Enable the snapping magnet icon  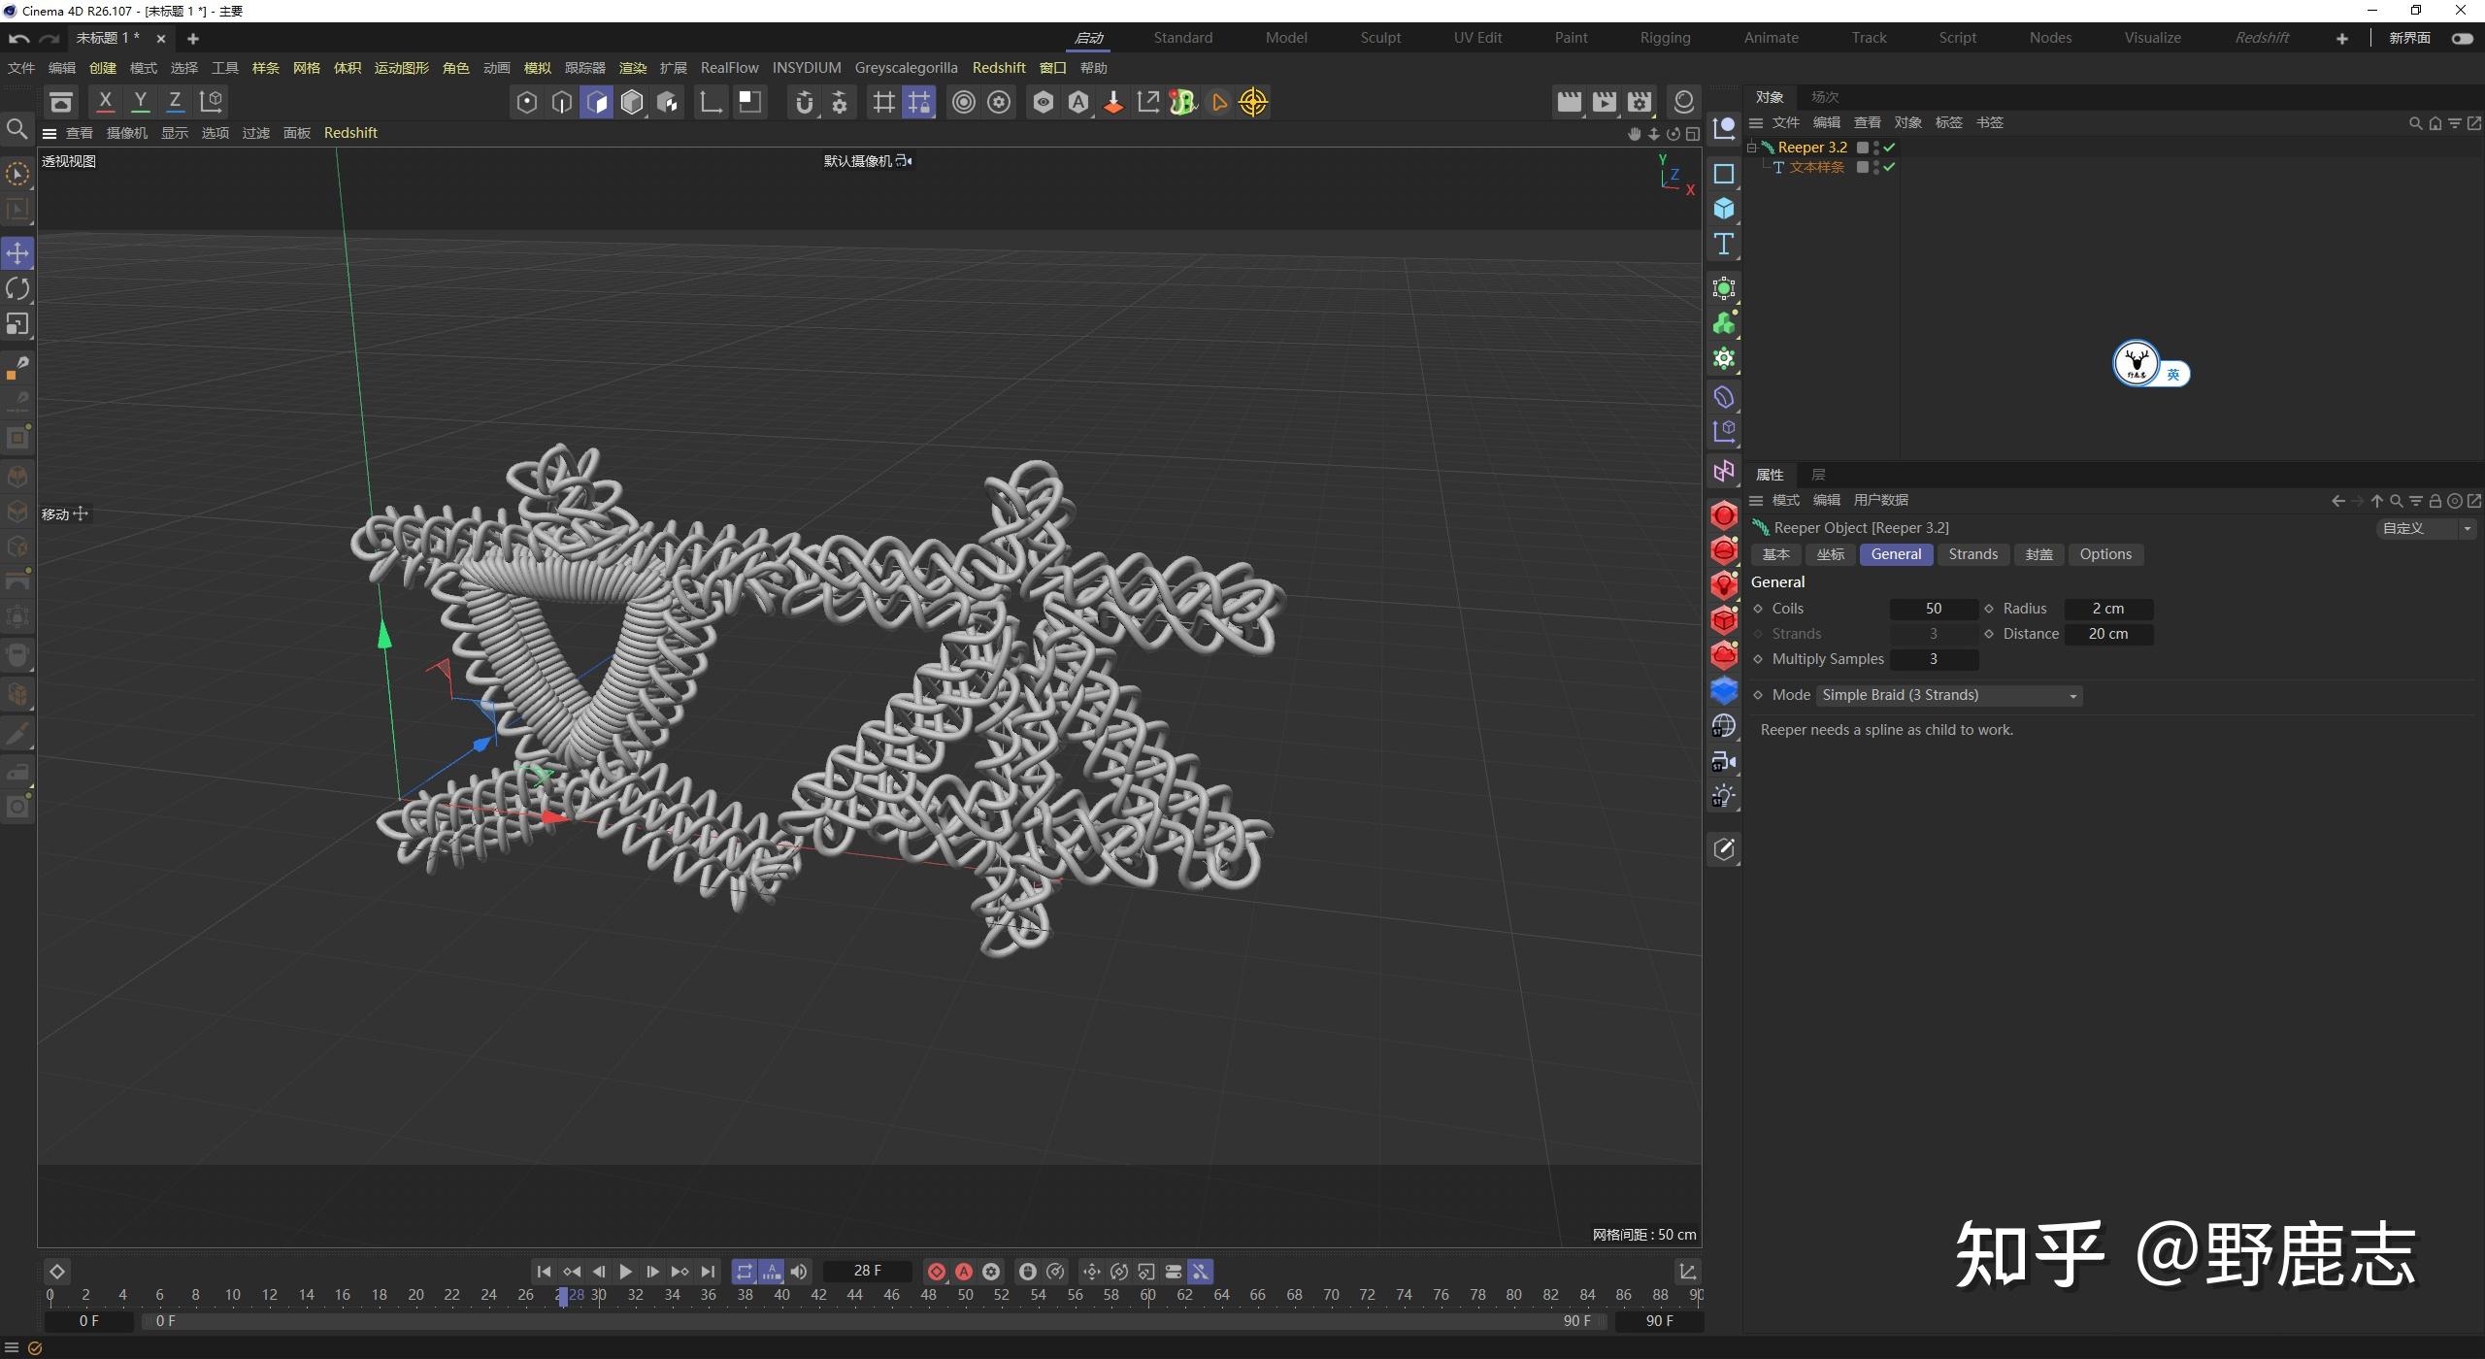(x=804, y=102)
